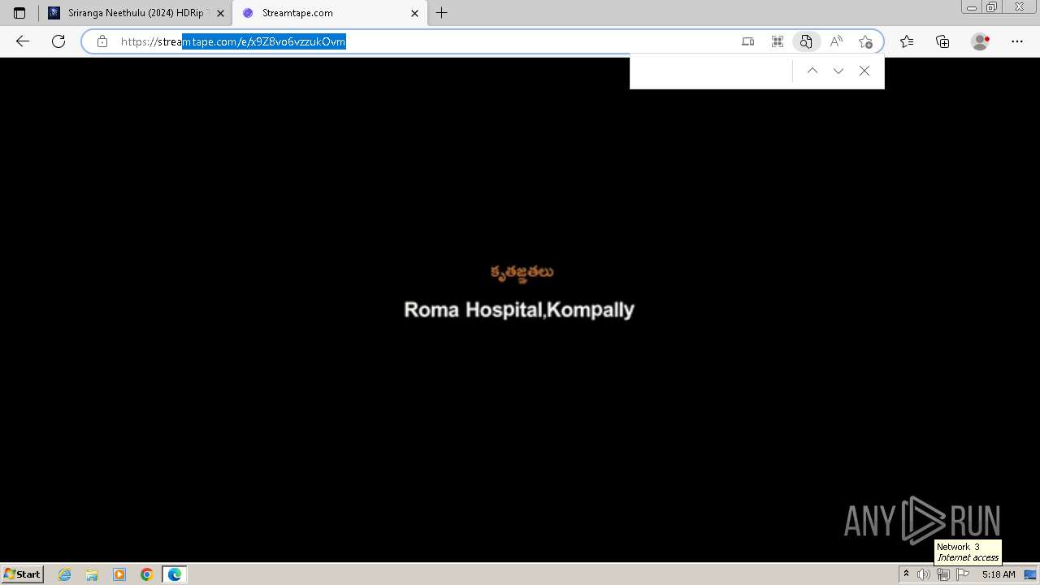Image resolution: width=1040 pixels, height=585 pixels.
Task: Jump to previous find result
Action: pos(812,71)
